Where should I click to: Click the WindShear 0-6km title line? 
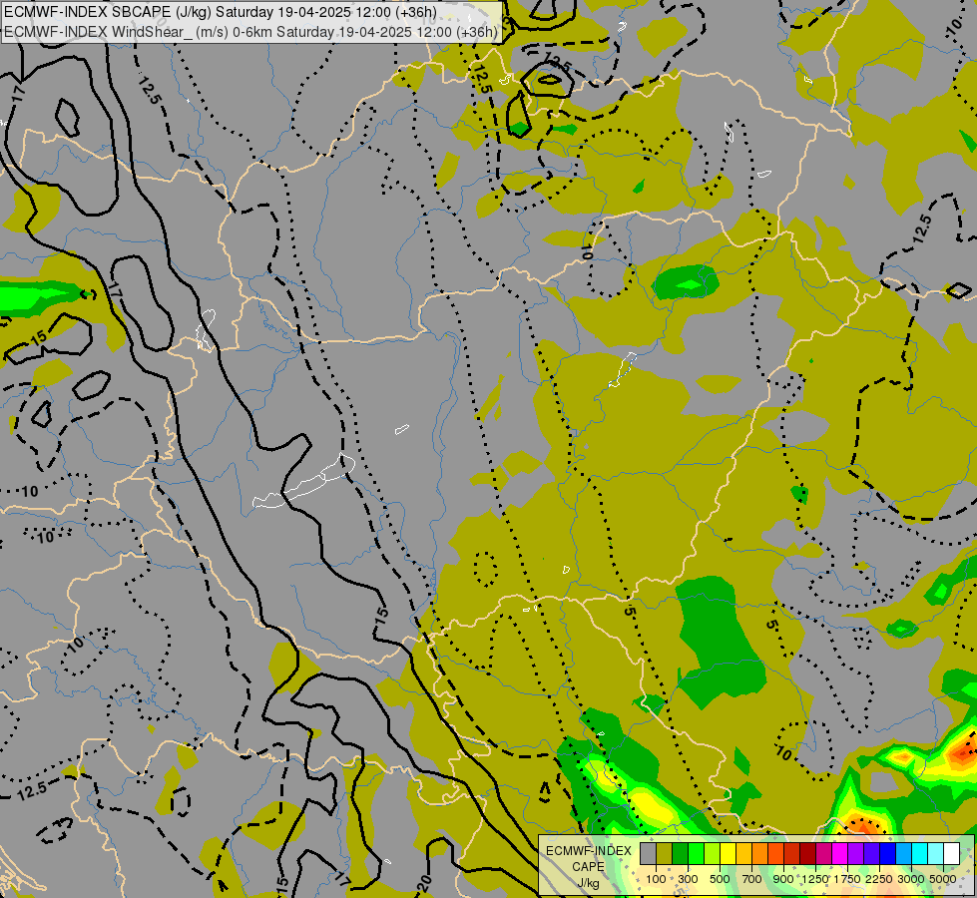click(x=250, y=32)
